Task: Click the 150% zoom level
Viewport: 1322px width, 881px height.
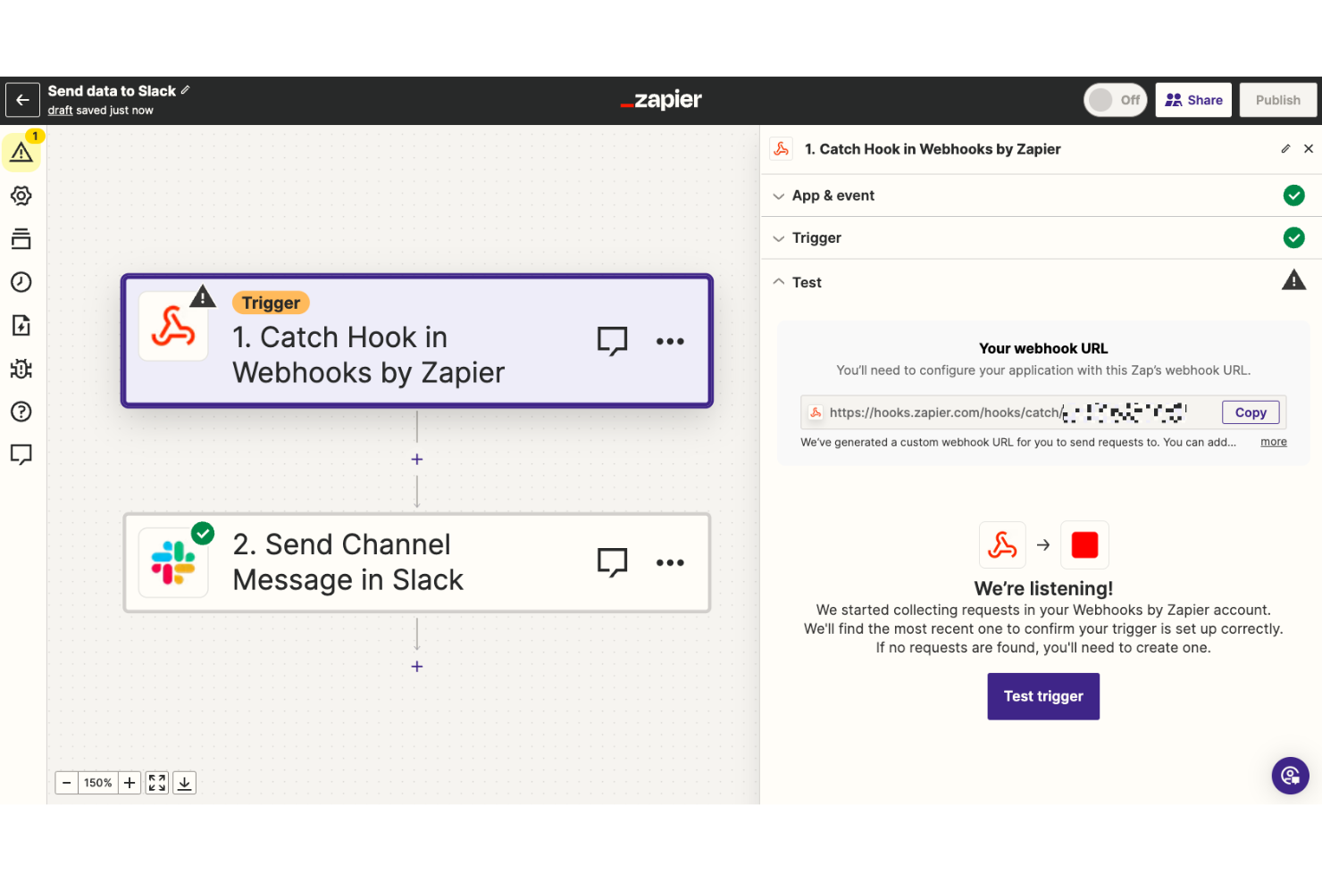Action: tap(98, 783)
